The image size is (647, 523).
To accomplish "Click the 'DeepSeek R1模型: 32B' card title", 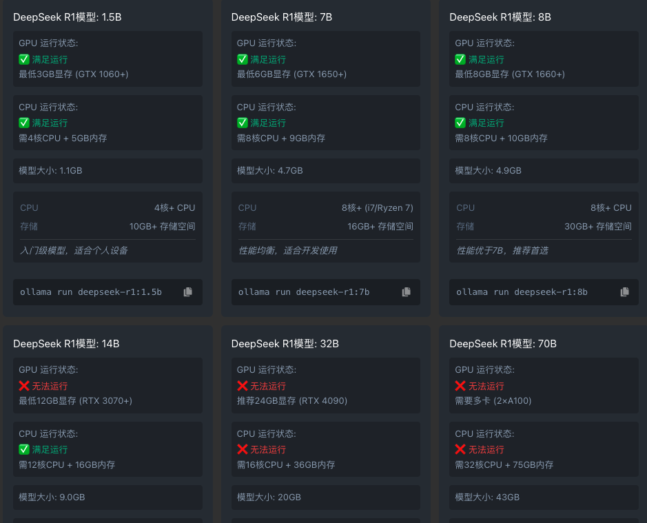I will 285,344.
